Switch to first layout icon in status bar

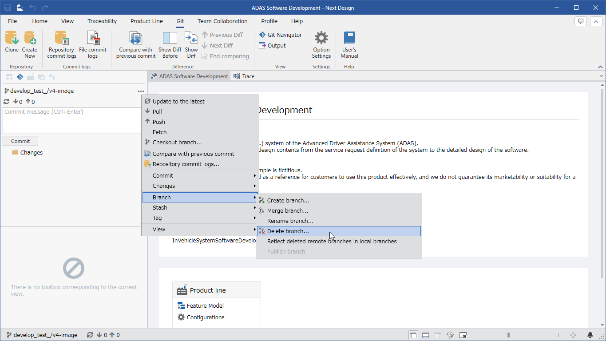[x=413, y=335]
